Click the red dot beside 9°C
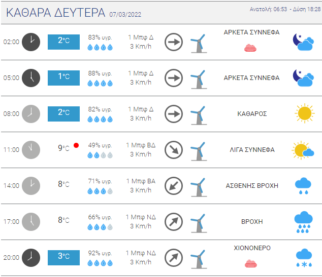Screen dimensions: 322x277 76,145
